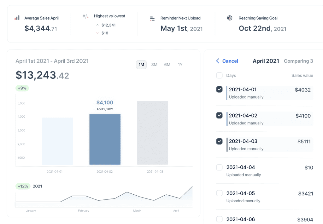Viewport: 323px width, 224px height.
Task: Click the list icon beside Reminder Next Upload
Action: tap(152, 19)
